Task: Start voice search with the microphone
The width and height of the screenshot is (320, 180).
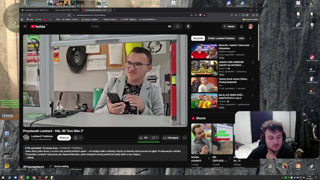Action: coord(188,26)
